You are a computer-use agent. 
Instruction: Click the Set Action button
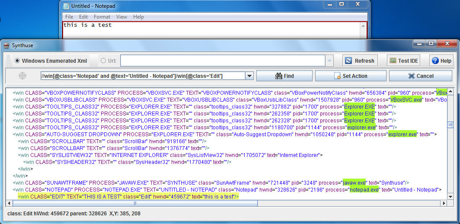pyautogui.click(x=351, y=76)
